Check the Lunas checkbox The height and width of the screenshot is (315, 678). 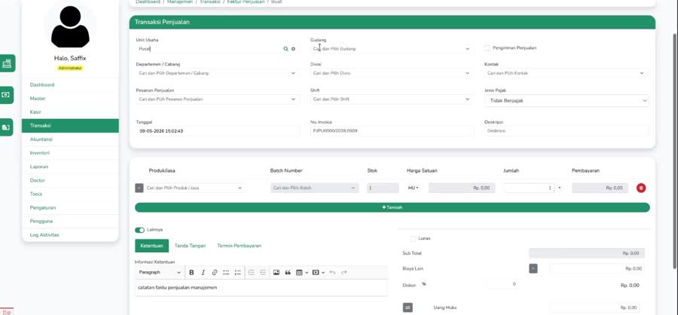(x=413, y=238)
